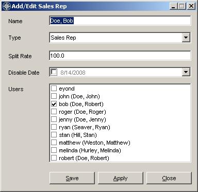Check the melinda (Hurley, Melinda) checkbox
The image size is (198, 192).
coord(54,150)
